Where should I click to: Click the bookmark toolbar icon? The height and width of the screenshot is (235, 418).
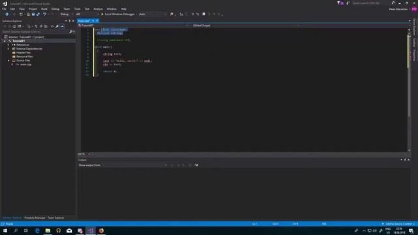tap(204, 14)
